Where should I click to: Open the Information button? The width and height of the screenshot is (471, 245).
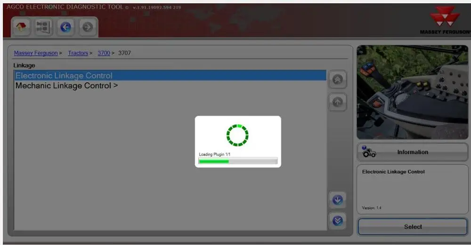coord(413,152)
